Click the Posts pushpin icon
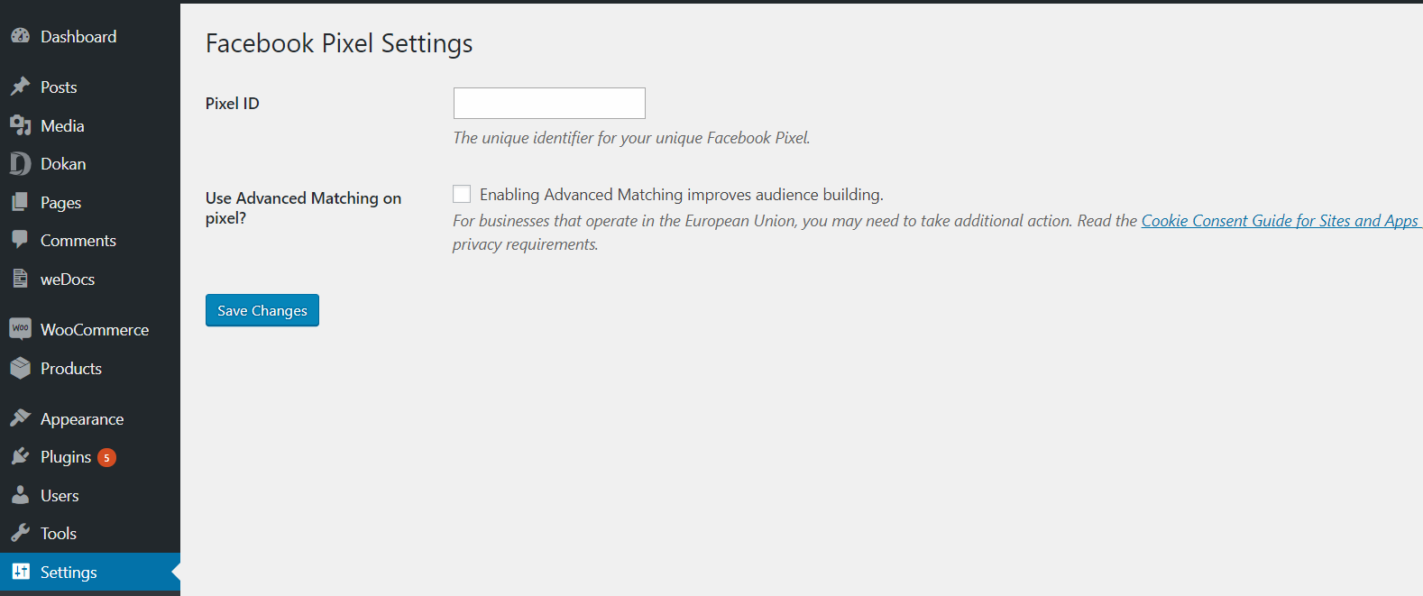 coord(20,87)
